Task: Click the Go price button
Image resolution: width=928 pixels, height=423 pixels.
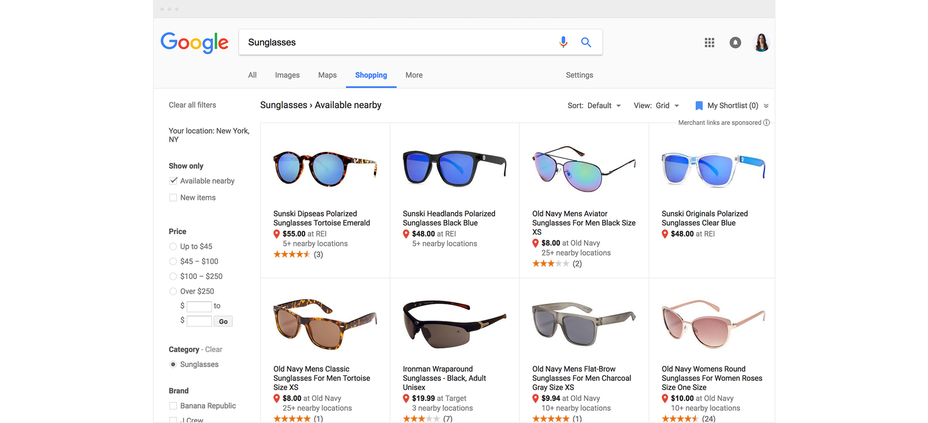Action: point(223,321)
